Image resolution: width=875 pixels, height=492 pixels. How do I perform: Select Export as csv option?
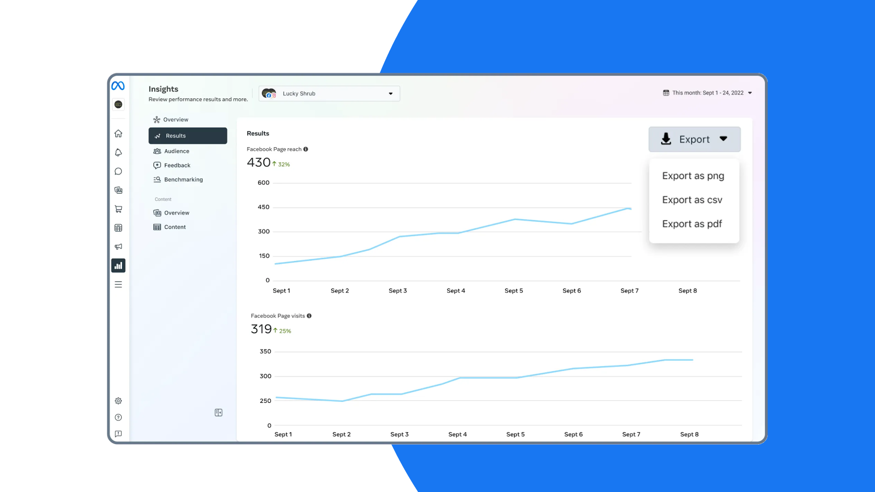pos(692,200)
